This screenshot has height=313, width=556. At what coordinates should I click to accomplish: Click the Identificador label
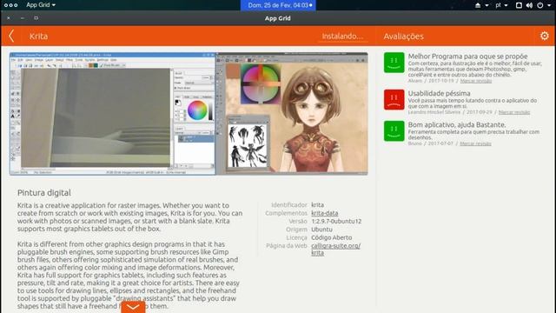click(289, 205)
